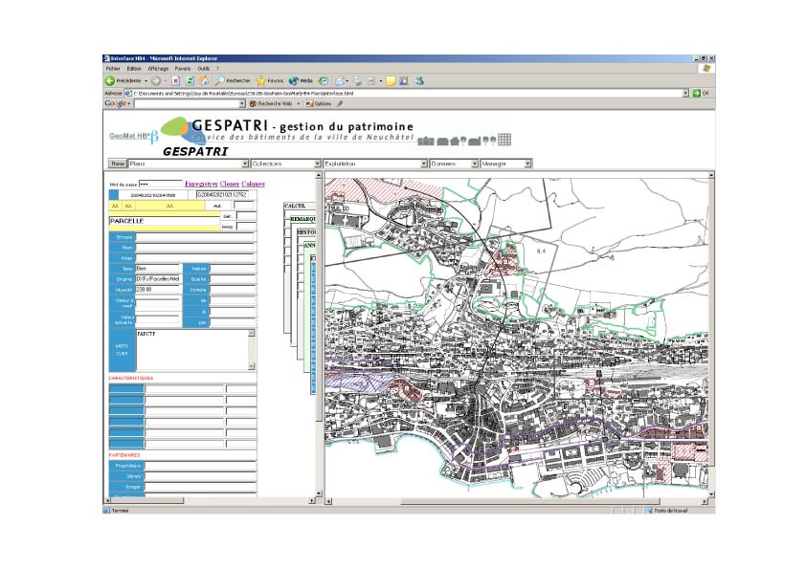806x569 pixels.
Task: Click the Recherche Web button
Action: [271, 103]
